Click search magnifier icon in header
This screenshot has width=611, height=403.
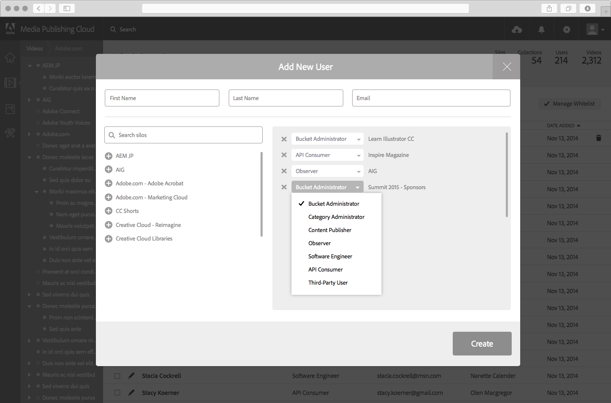(x=113, y=29)
